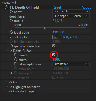Enable the radius keyframe stopwatch
The image size is (96, 101).
[x=11, y=21]
